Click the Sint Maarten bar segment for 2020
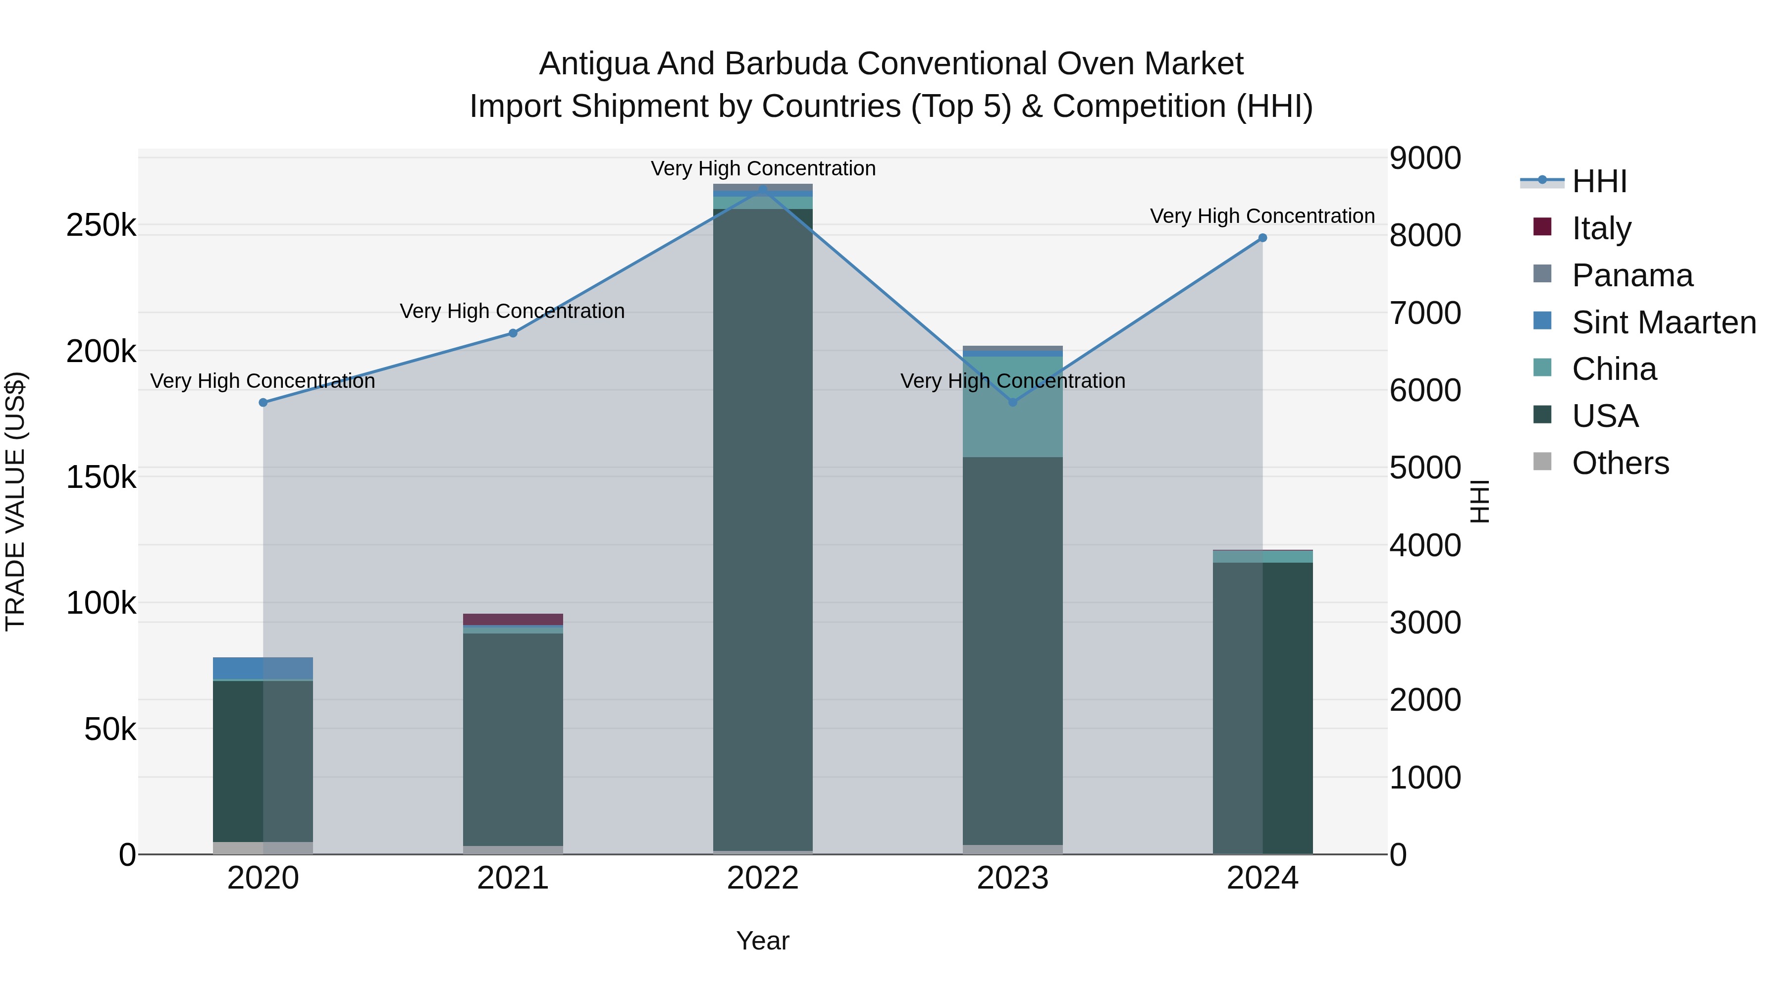This screenshot has height=1003, width=1783. (263, 668)
